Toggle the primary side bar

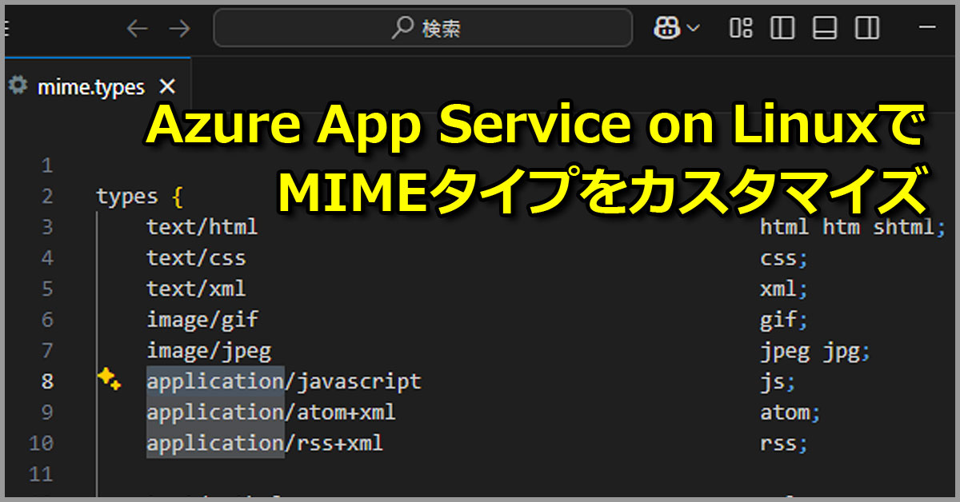782,29
